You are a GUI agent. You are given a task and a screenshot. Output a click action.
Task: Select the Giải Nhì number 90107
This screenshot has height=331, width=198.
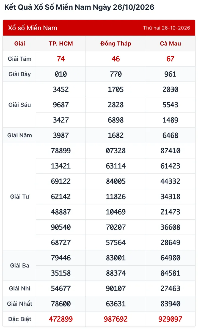[116, 289]
